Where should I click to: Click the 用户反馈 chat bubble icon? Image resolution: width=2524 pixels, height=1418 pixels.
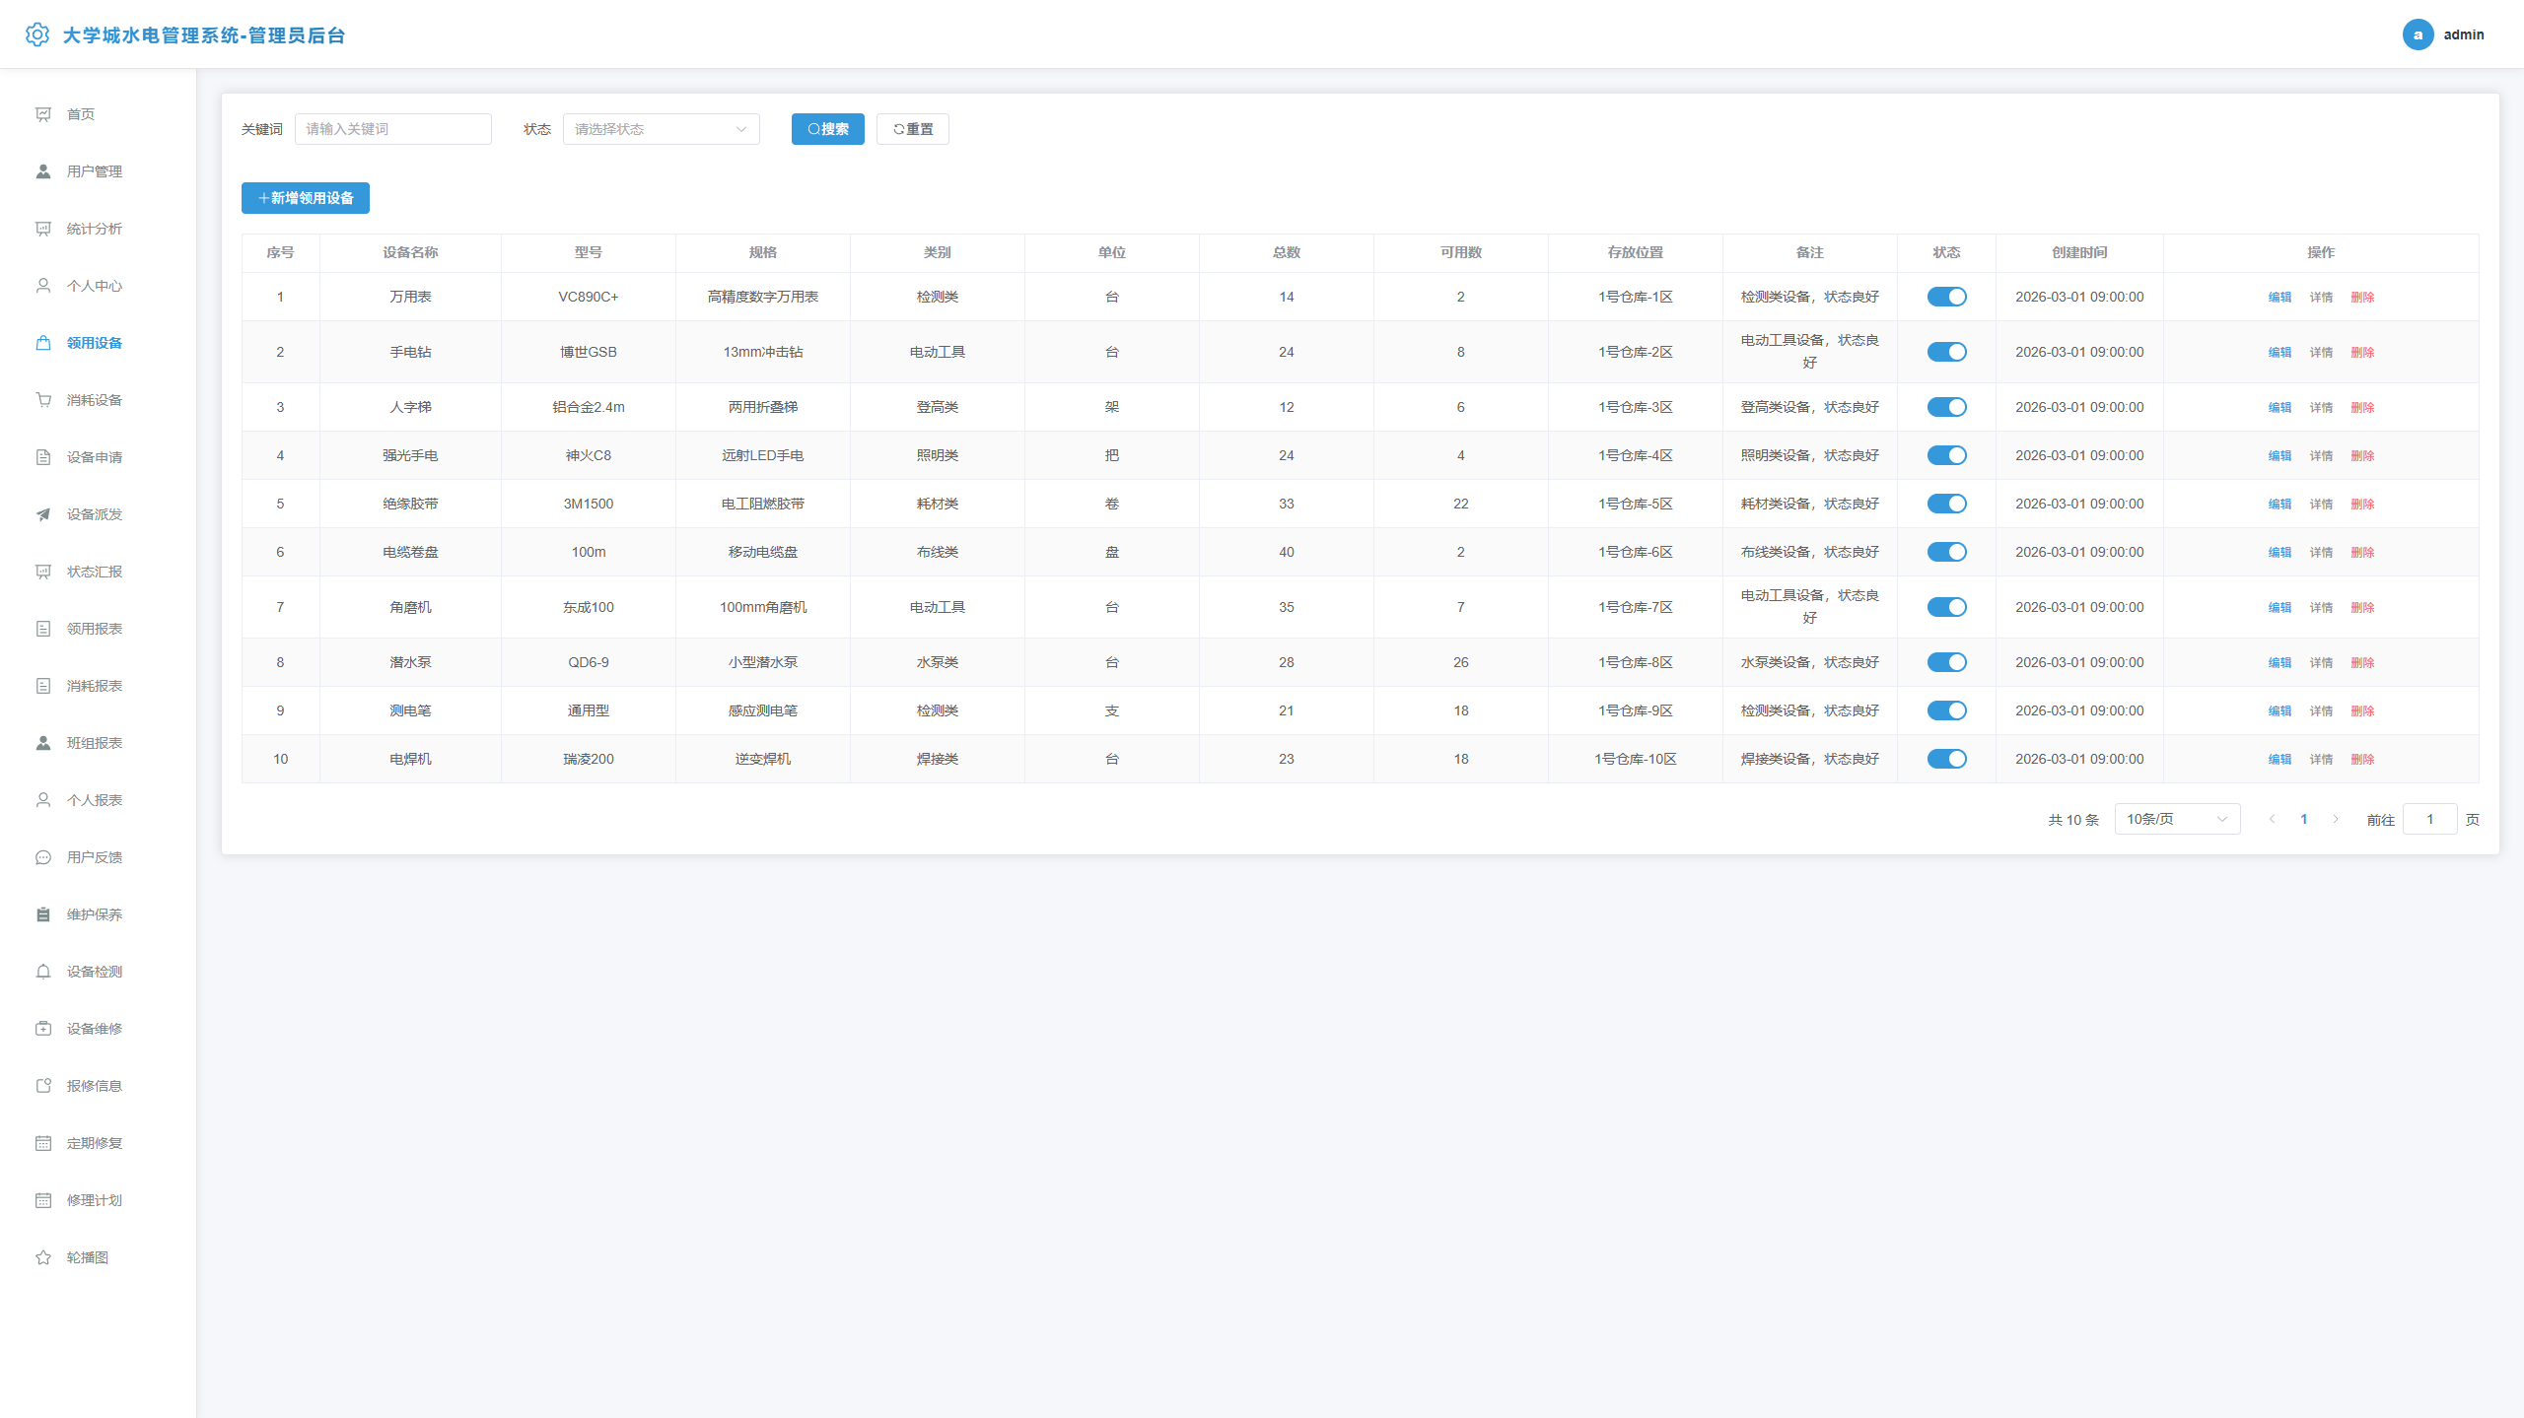tap(43, 857)
